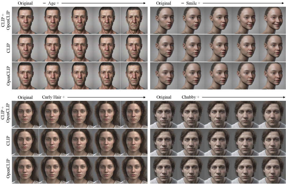Select the original woman in the Curly Hair CLIP + OpenCLIP row
The height and width of the screenshot is (184, 286).
[25, 114]
